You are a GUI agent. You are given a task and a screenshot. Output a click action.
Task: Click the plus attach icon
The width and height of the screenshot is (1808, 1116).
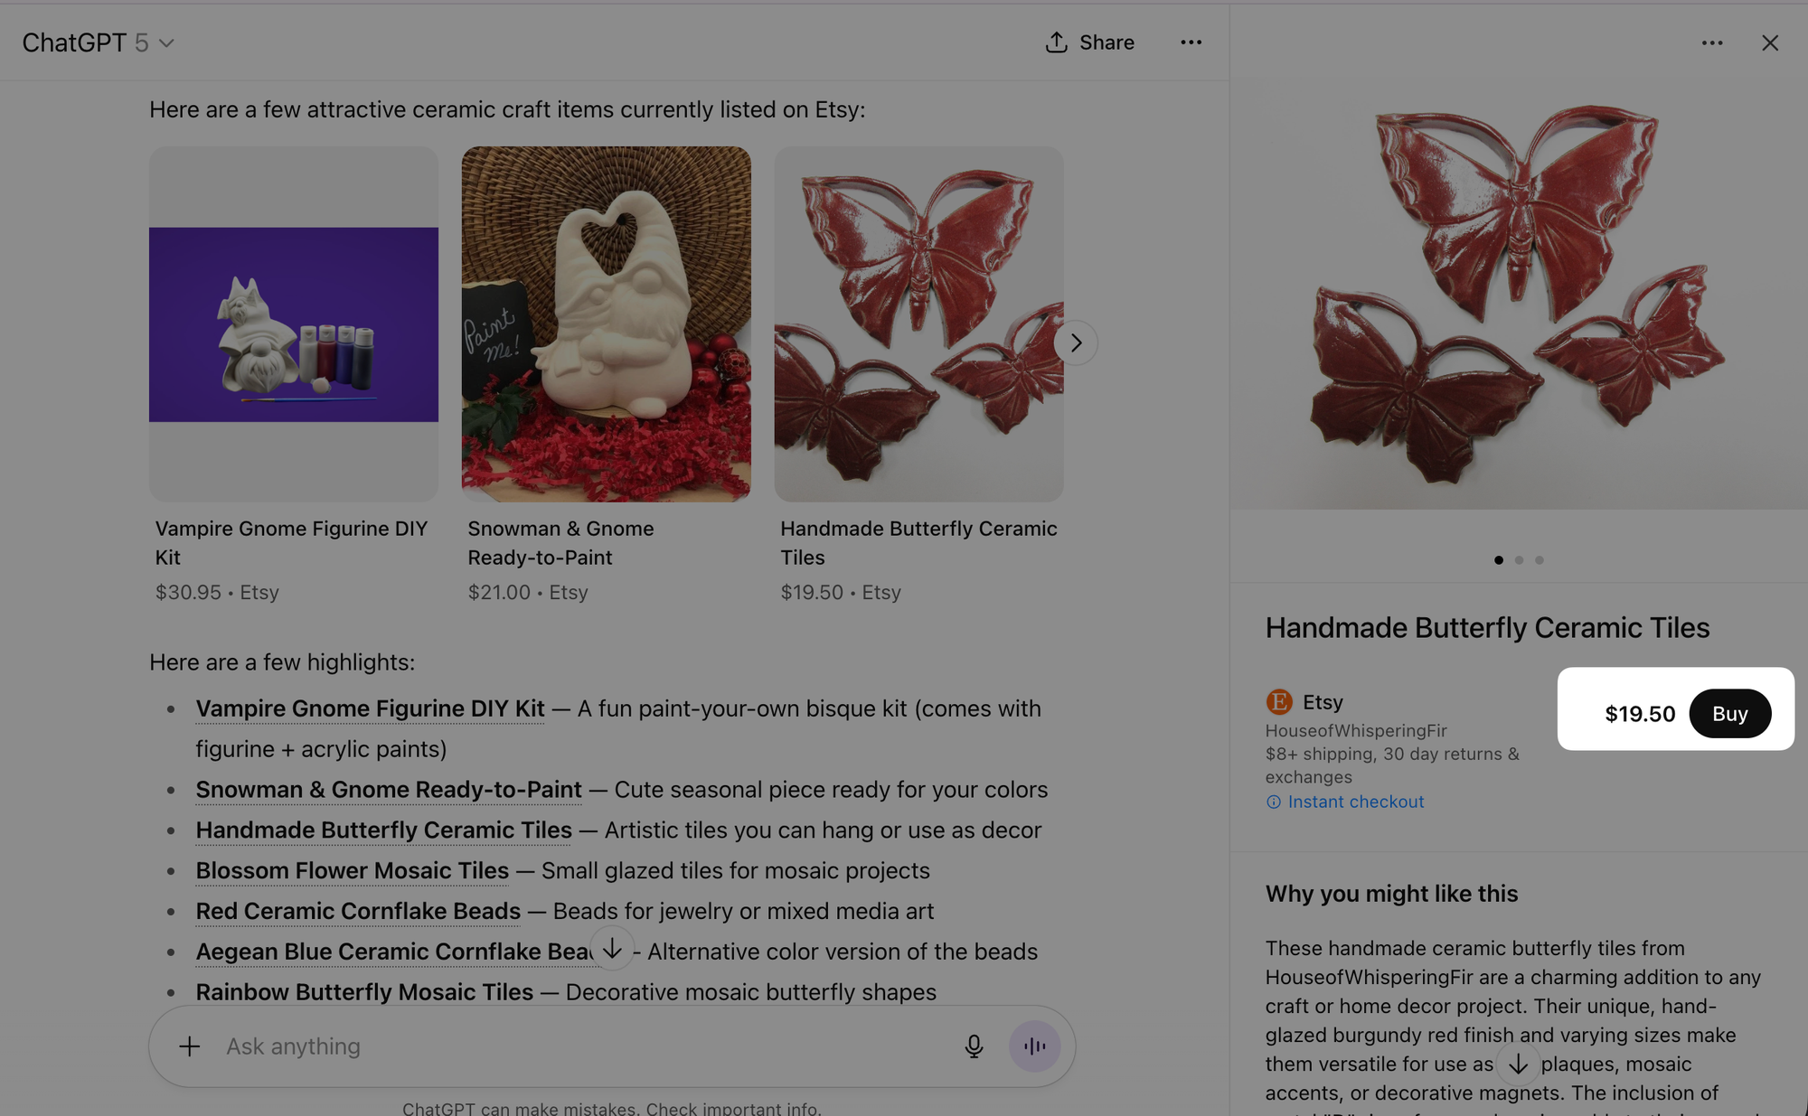coord(189,1046)
